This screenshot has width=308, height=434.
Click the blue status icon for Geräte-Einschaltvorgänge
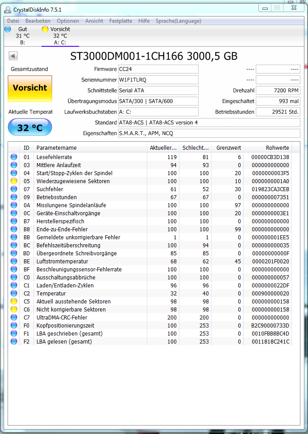14,213
